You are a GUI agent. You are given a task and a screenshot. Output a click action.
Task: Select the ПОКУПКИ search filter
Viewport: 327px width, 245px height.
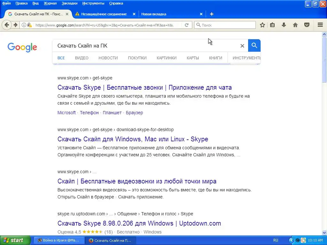[137, 58]
